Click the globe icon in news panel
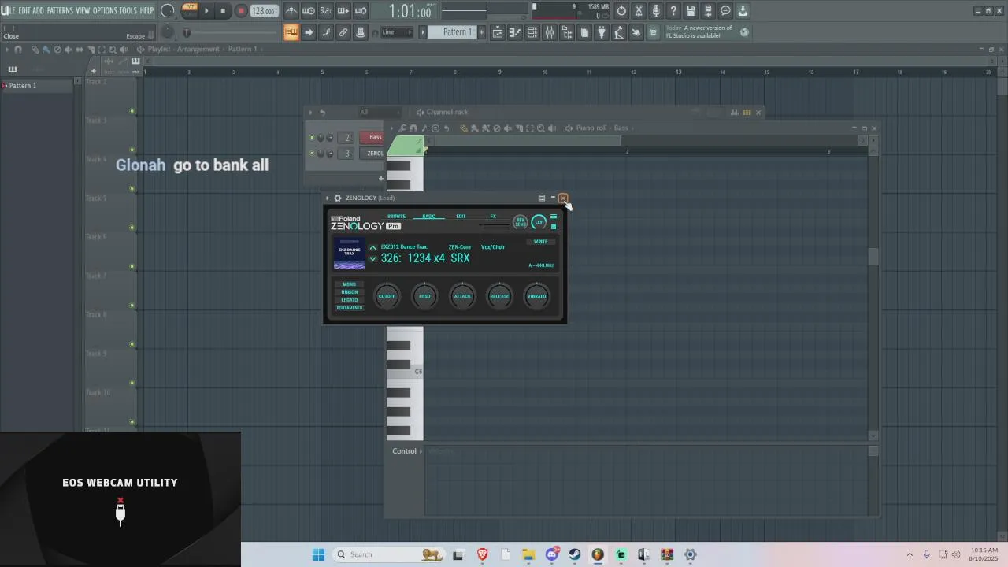Image resolution: width=1008 pixels, height=567 pixels. pyautogui.click(x=744, y=32)
